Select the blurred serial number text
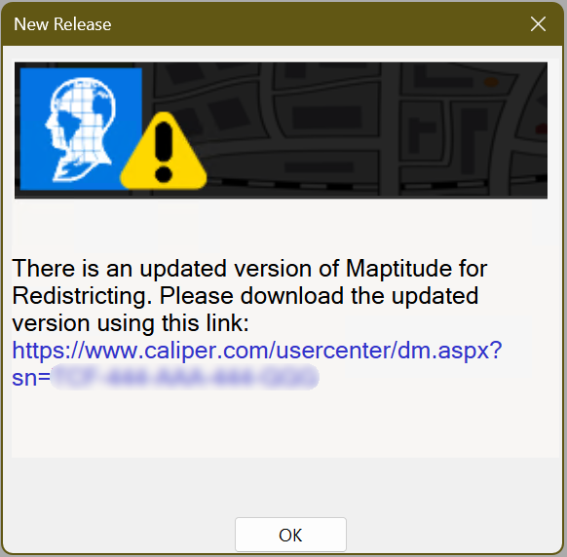 coord(185,378)
